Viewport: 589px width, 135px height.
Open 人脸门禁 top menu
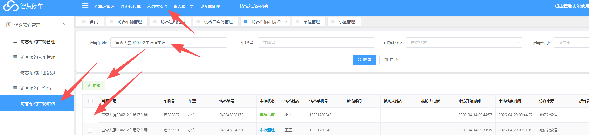(x=184, y=6)
